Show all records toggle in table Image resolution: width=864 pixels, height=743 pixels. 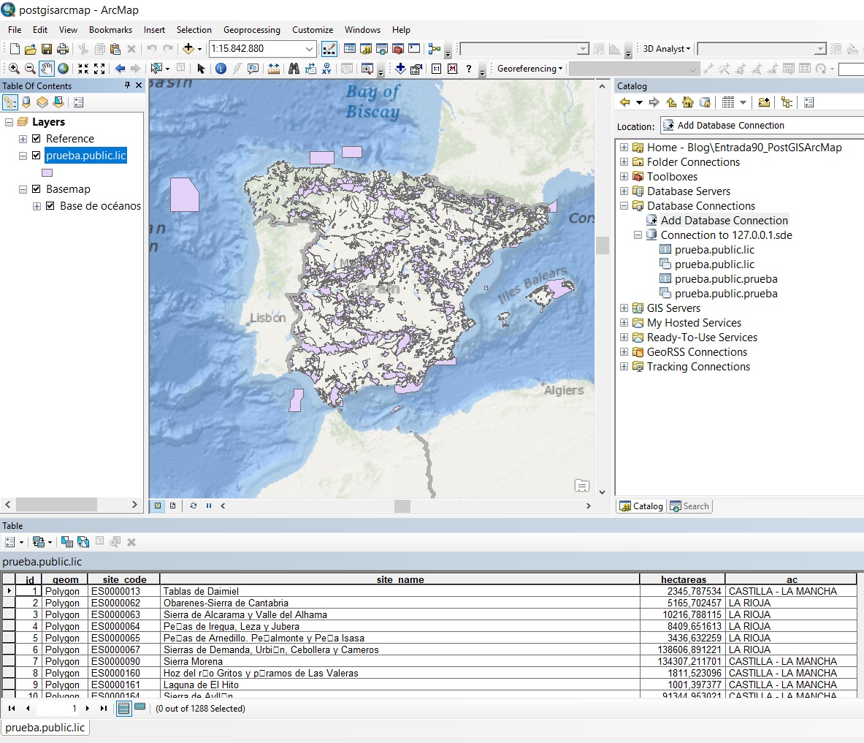click(x=124, y=708)
